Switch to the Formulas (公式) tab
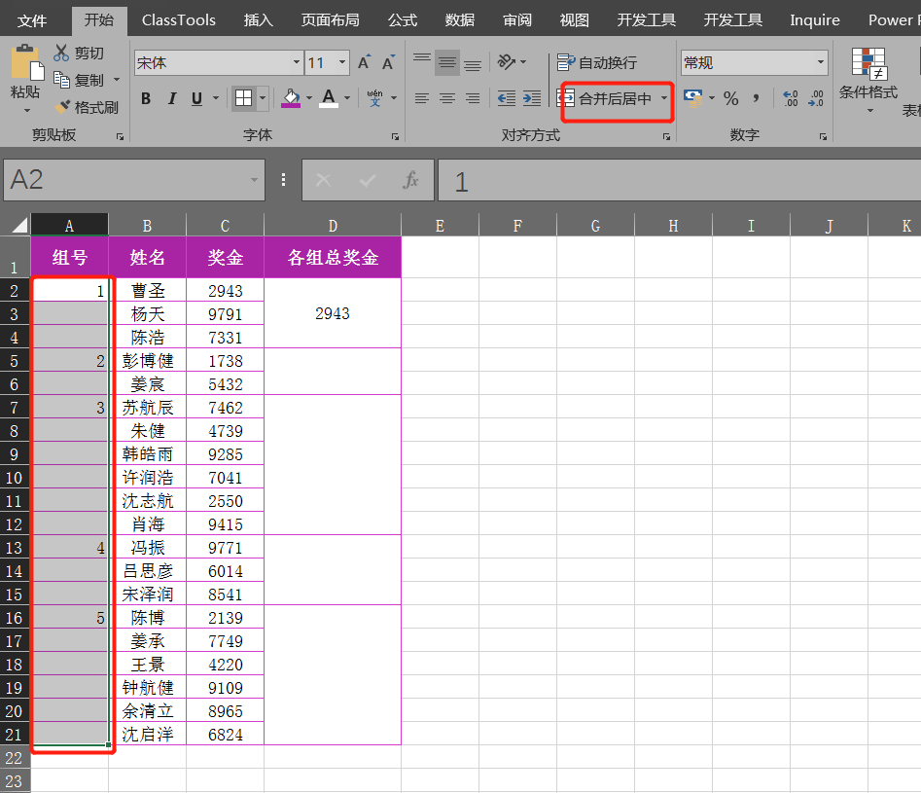The height and width of the screenshot is (793, 921). [x=403, y=20]
